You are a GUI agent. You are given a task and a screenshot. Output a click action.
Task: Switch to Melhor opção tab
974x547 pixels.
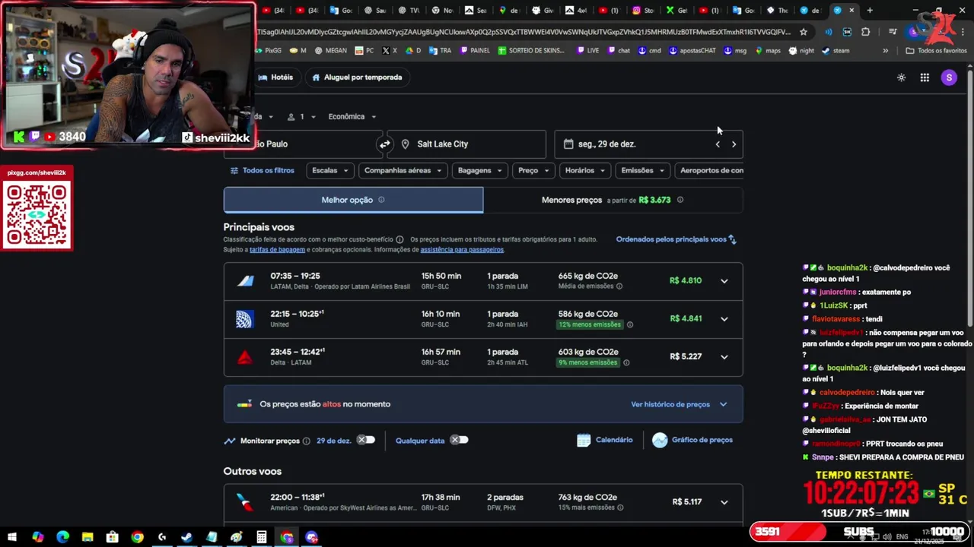click(353, 200)
